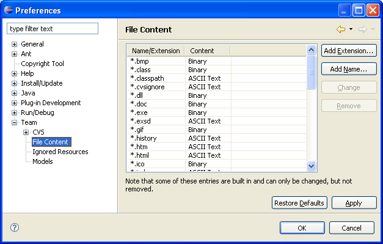Open the back history dropdown arrow
The image size is (383, 244).
[x=351, y=29]
